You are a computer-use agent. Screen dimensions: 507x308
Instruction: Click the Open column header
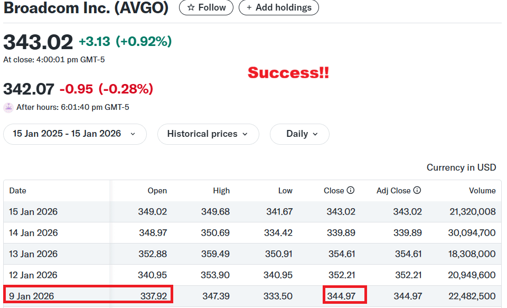pyautogui.click(x=157, y=191)
